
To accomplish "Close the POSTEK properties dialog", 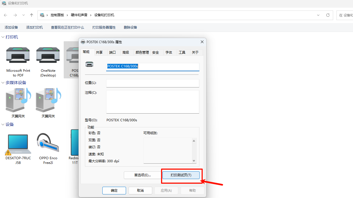I will pyautogui.click(x=202, y=42).
